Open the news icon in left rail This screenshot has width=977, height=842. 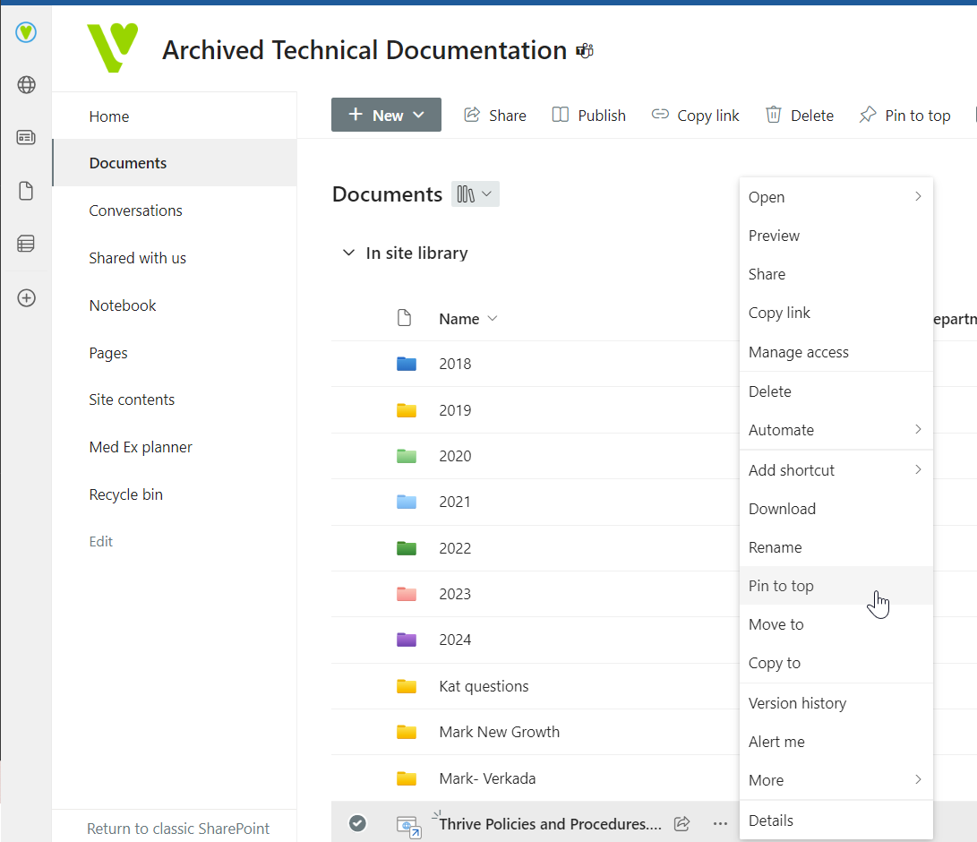[26, 137]
